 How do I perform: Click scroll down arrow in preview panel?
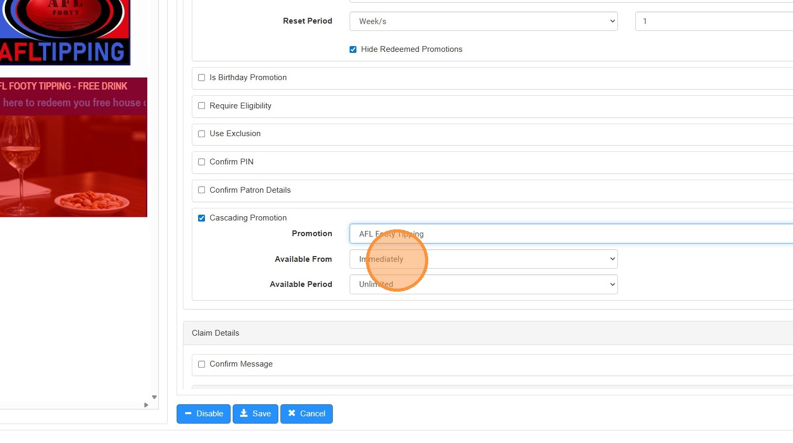[154, 397]
